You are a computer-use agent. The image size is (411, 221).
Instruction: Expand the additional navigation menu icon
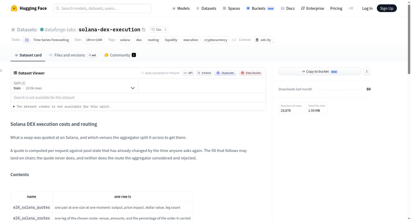click(x=351, y=8)
